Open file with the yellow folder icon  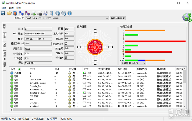pos(9,13)
